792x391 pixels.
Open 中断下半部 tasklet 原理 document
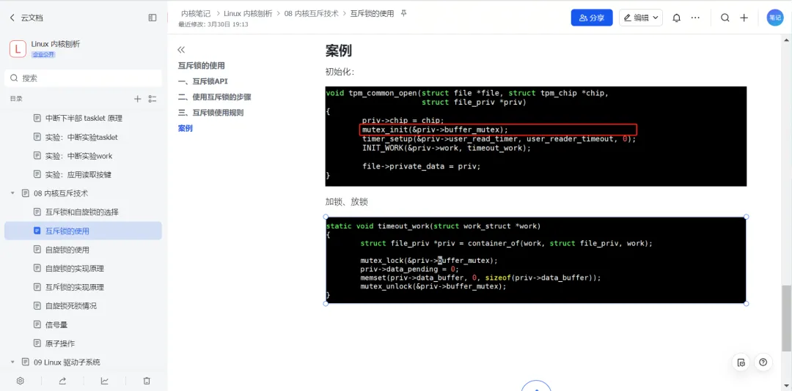coord(84,118)
